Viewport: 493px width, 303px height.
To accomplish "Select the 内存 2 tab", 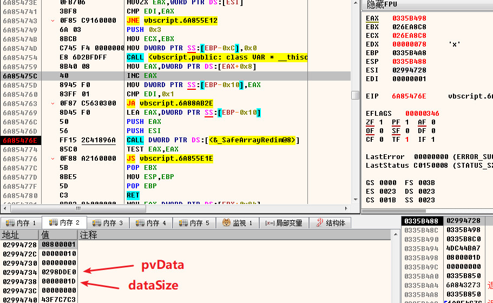I will (x=65, y=222).
